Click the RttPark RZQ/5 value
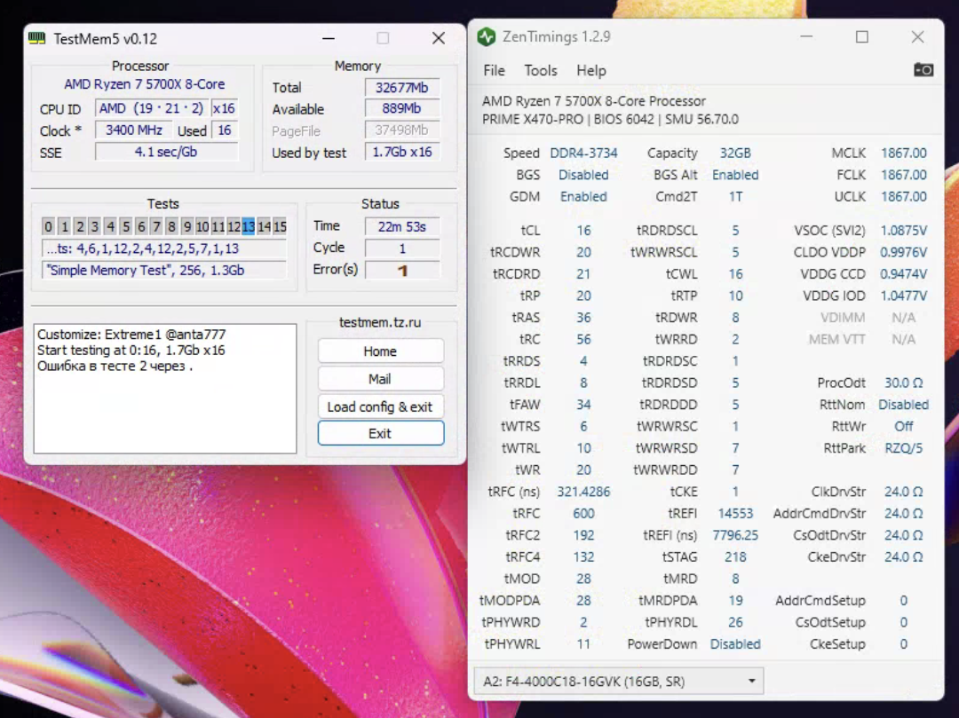 (x=903, y=448)
